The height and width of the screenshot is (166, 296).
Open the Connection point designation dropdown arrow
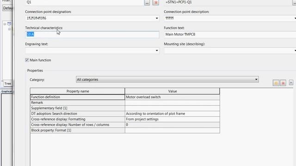157,18
